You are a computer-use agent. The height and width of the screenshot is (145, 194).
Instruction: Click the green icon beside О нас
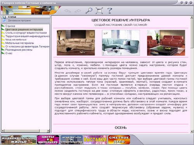click(x=3, y=53)
